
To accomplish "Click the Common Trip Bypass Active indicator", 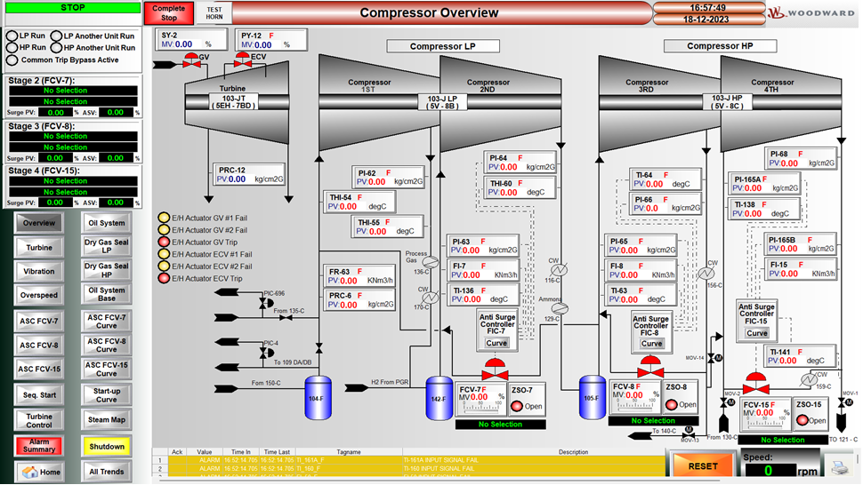I will coord(12,60).
